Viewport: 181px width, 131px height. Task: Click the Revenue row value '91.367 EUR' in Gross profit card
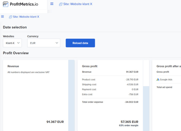point(132,72)
